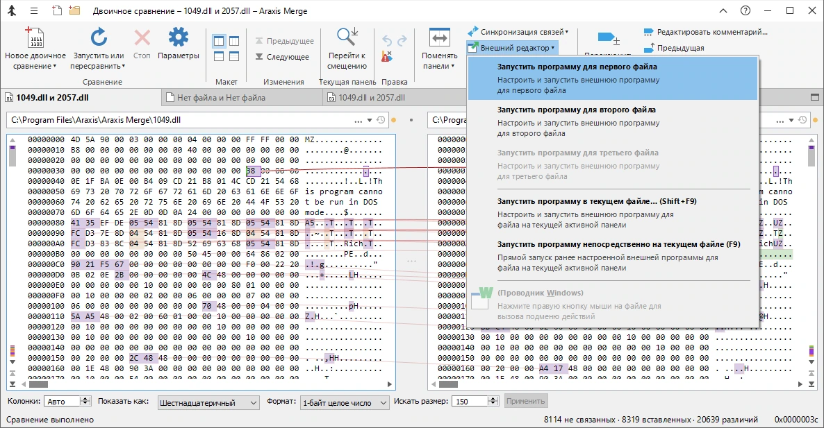Click left pane horizontal scrollbar thumb
This screenshot has width=824, height=428.
click(38, 384)
